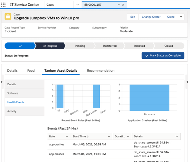Viewport: 190px width, 162px height.
Task: Click the yellow Case briefcase icon
Action: pyautogui.click(x=8, y=16)
